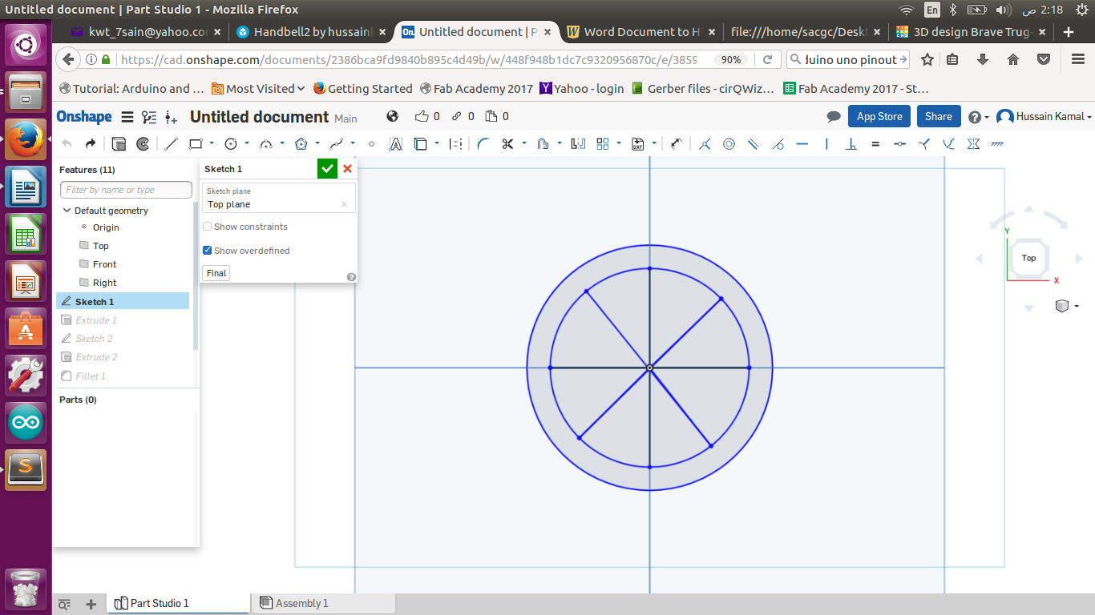This screenshot has width=1095, height=615.
Task: Click the Filter by name or type field
Action: pyautogui.click(x=126, y=190)
